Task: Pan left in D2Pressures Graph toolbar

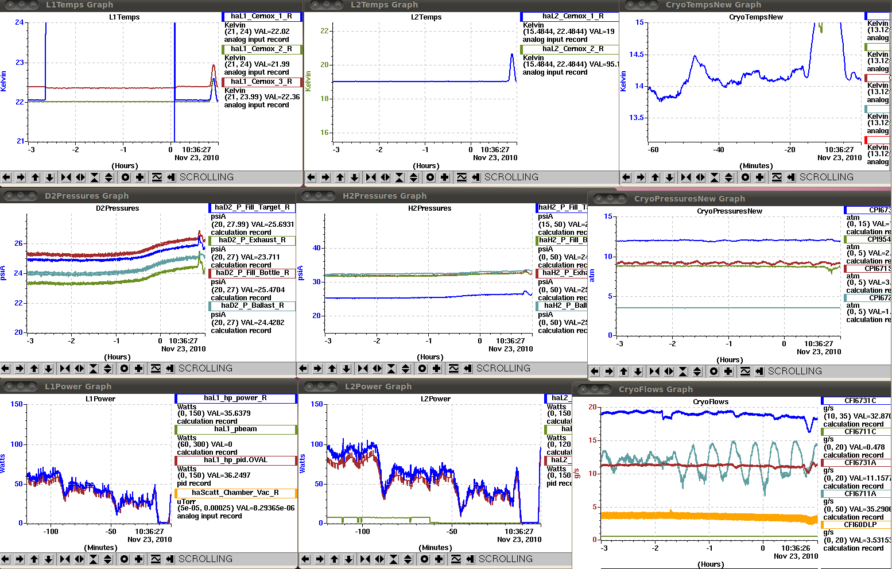Action: tap(6, 369)
